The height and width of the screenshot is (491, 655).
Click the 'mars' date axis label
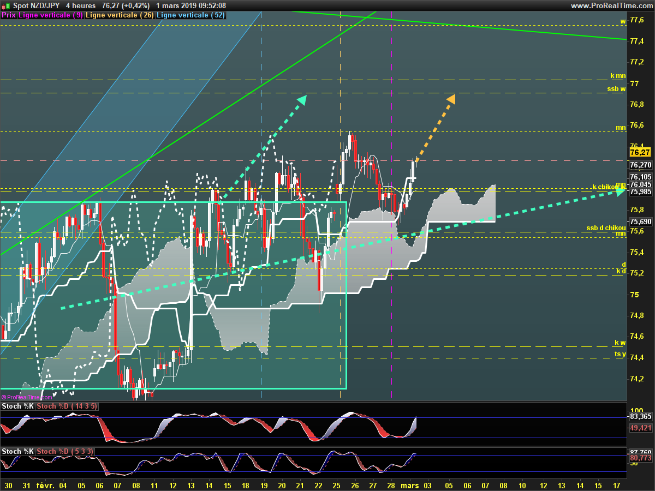pyautogui.click(x=410, y=484)
